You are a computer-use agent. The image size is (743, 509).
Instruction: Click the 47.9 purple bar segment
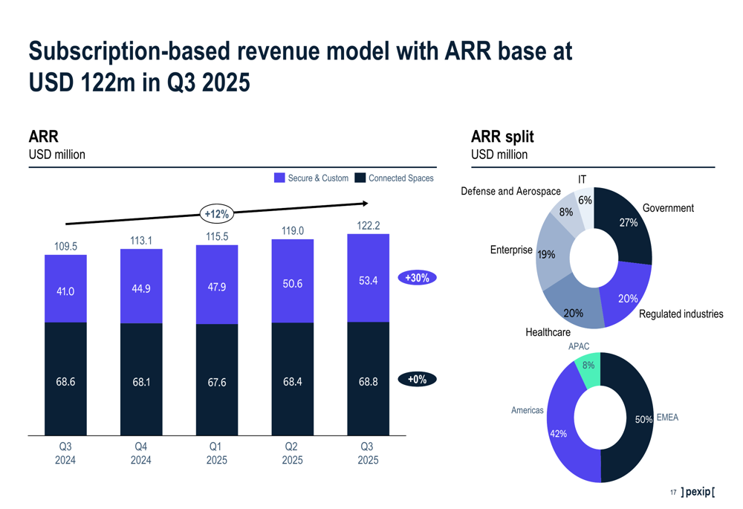(x=217, y=285)
